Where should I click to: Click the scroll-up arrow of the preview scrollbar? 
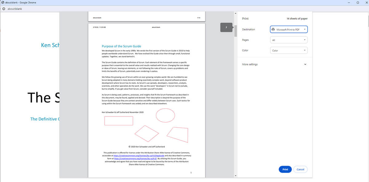click(x=236, y=13)
